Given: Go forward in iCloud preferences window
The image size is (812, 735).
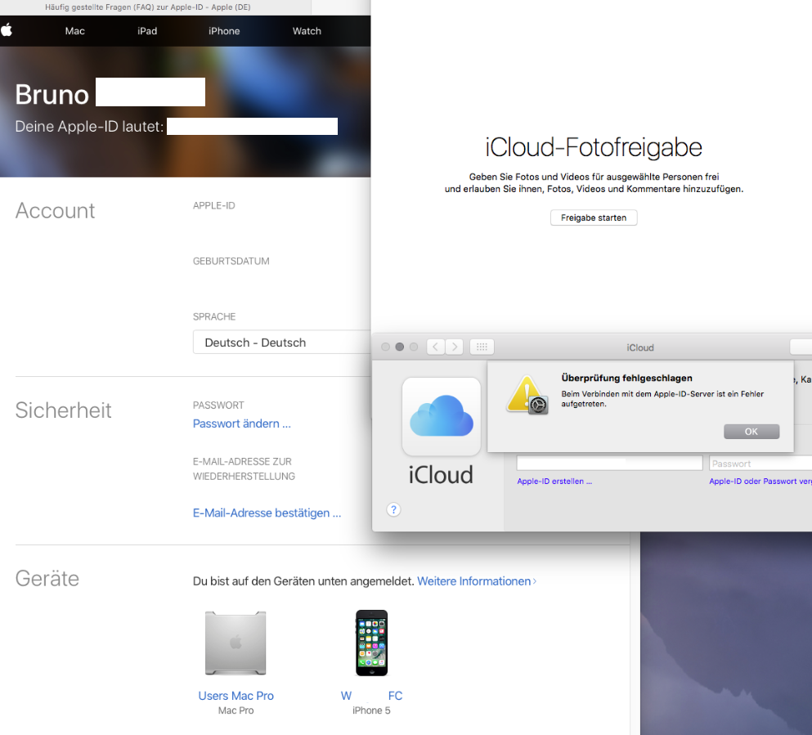Looking at the screenshot, I should coord(454,347).
